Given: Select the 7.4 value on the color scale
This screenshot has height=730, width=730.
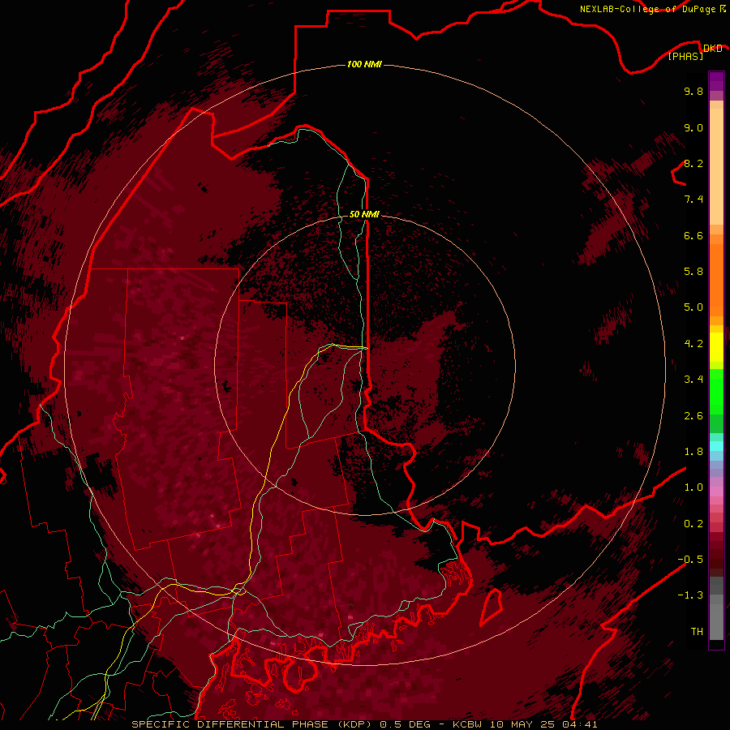Looking at the screenshot, I should 693,200.
